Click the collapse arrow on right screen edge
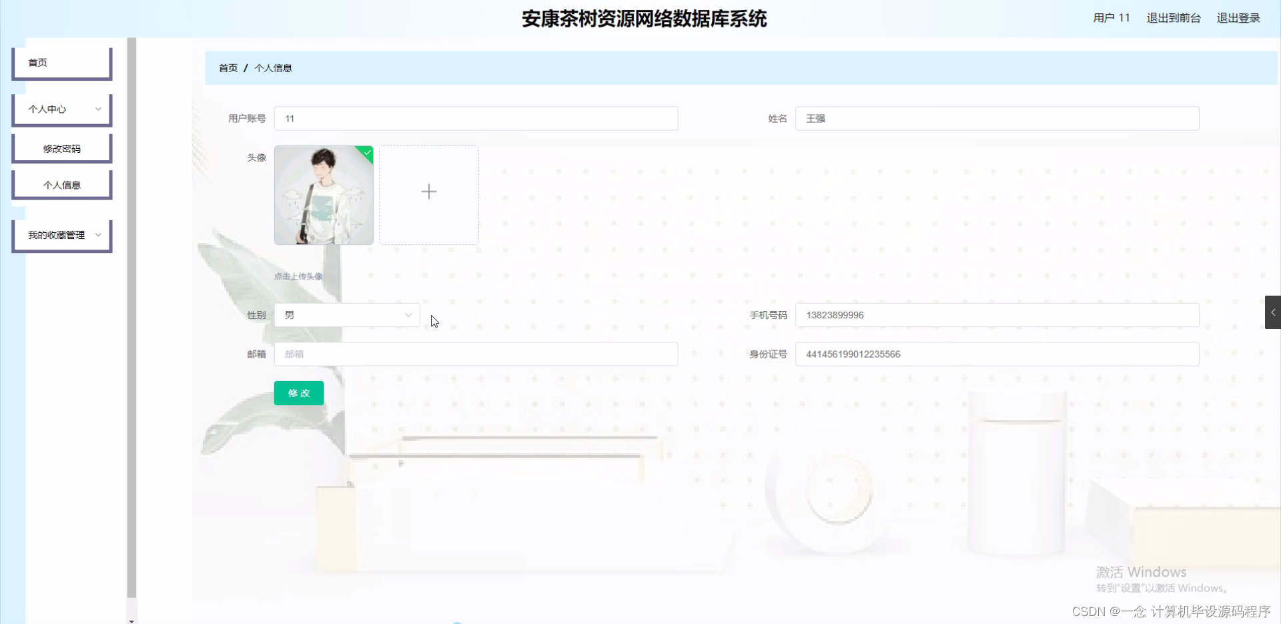This screenshot has width=1281, height=624. coord(1274,312)
